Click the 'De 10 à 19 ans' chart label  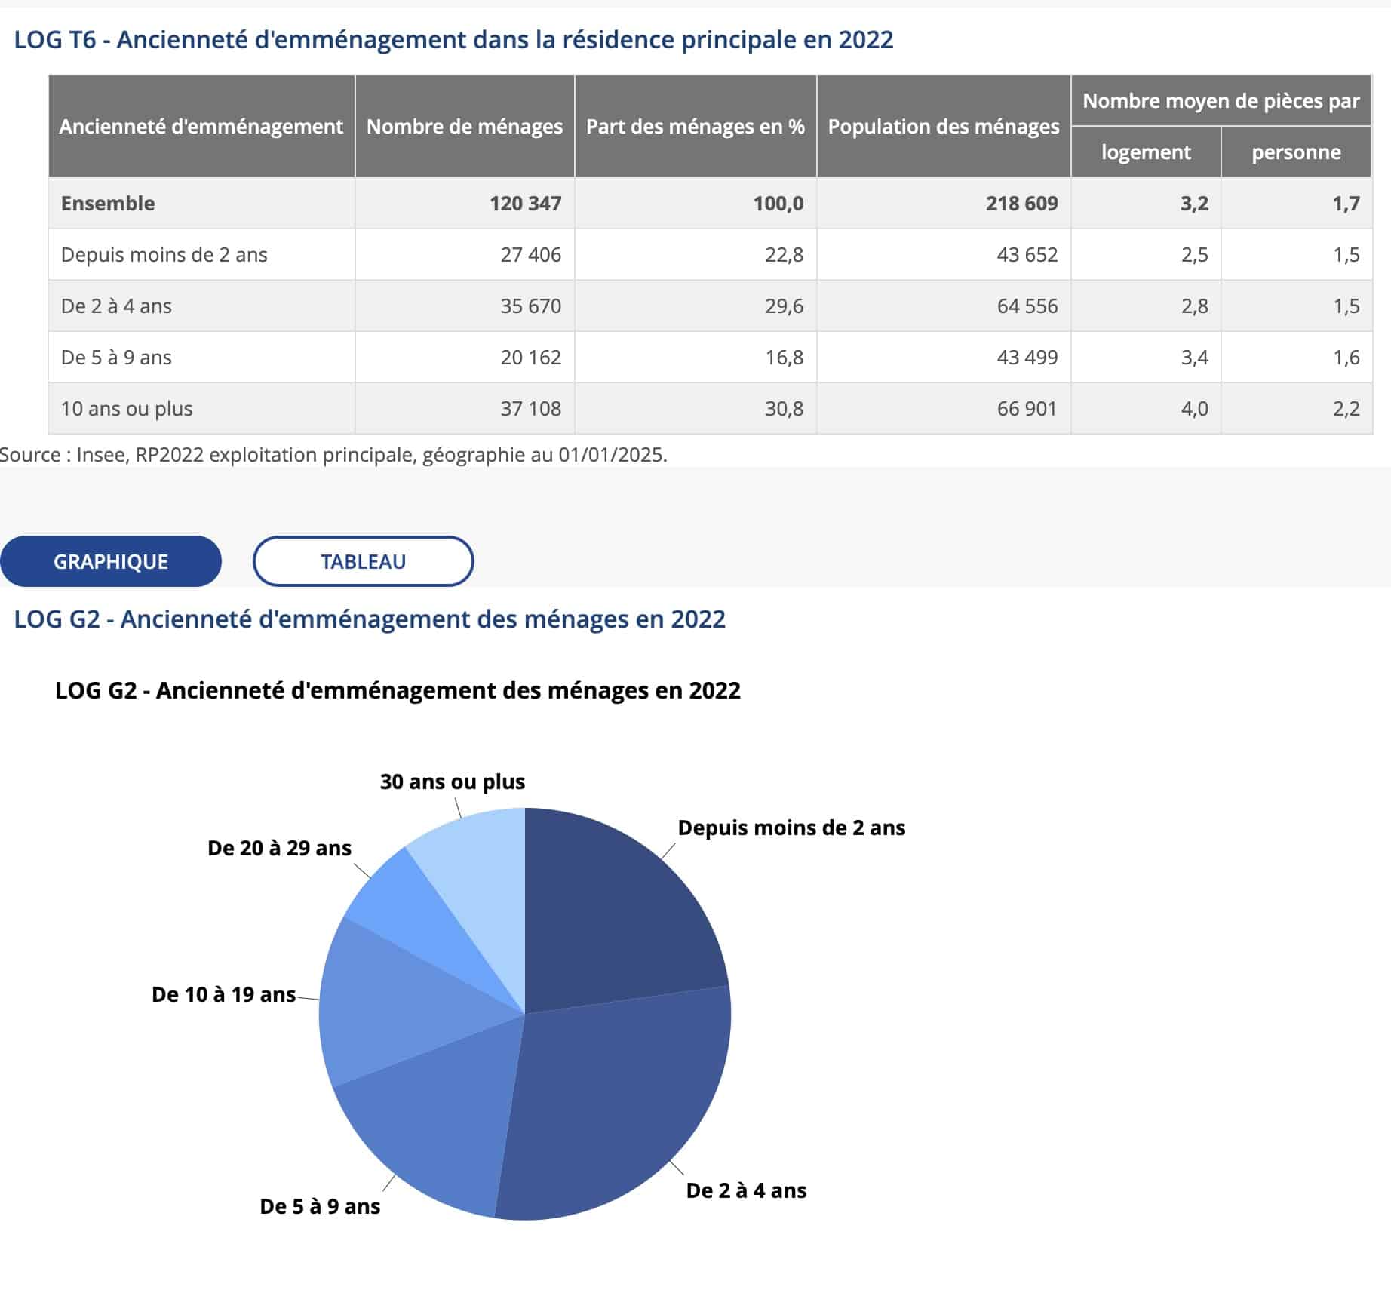[x=223, y=994]
